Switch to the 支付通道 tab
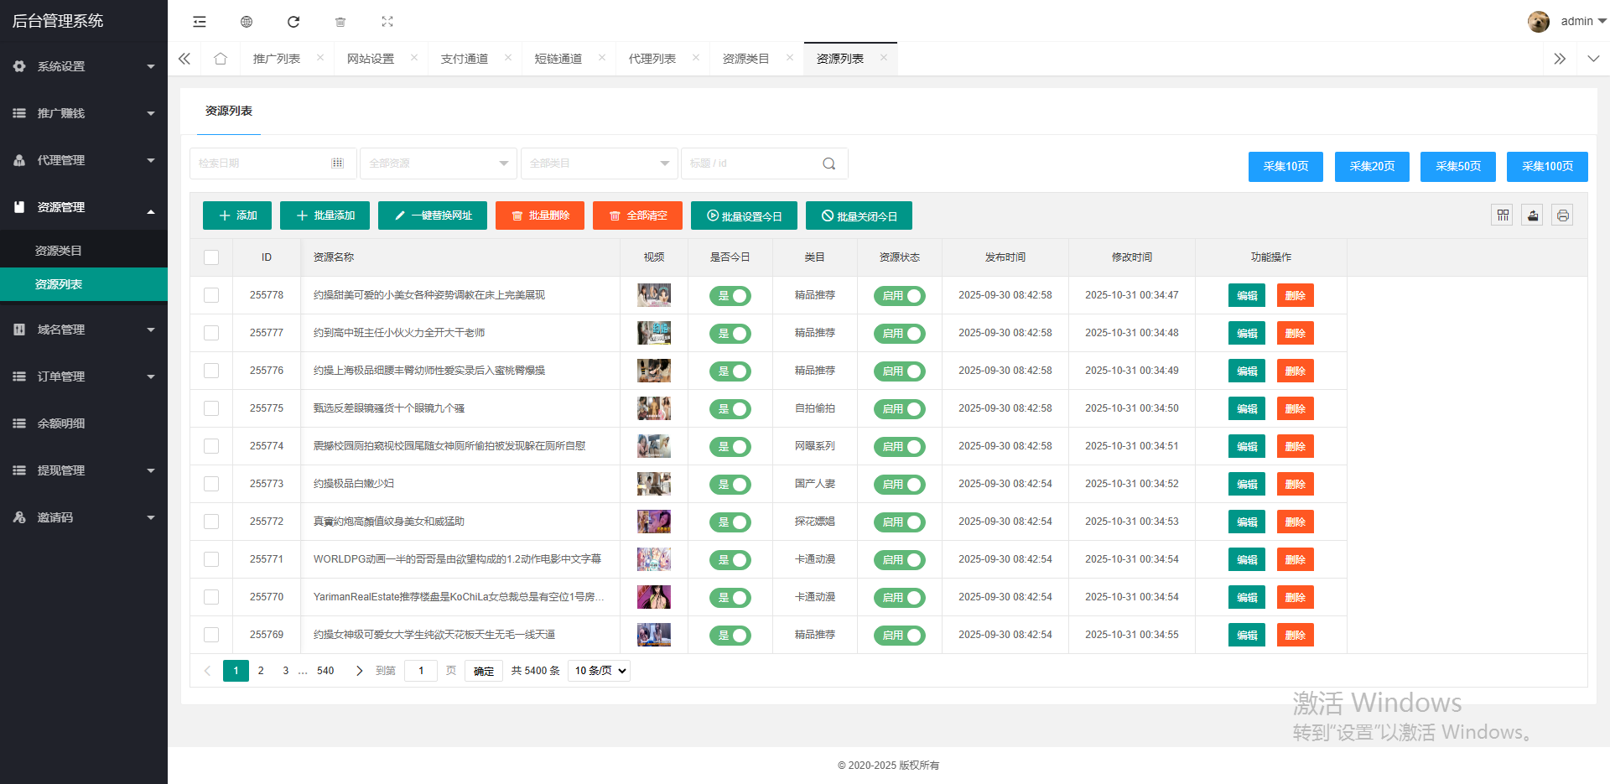This screenshot has width=1610, height=784. (465, 59)
